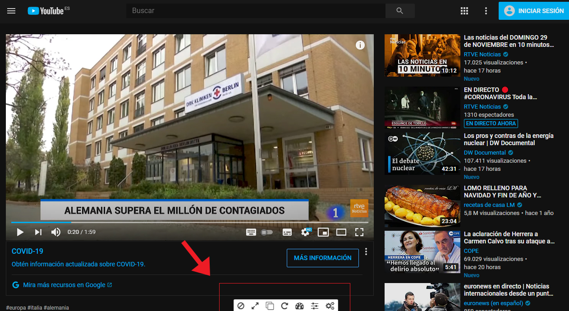Viewport: 569px width, 311px height.
Task: Click DW Documental channel name
Action: click(485, 153)
